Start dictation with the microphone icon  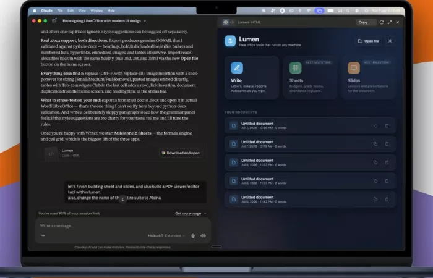point(193,235)
